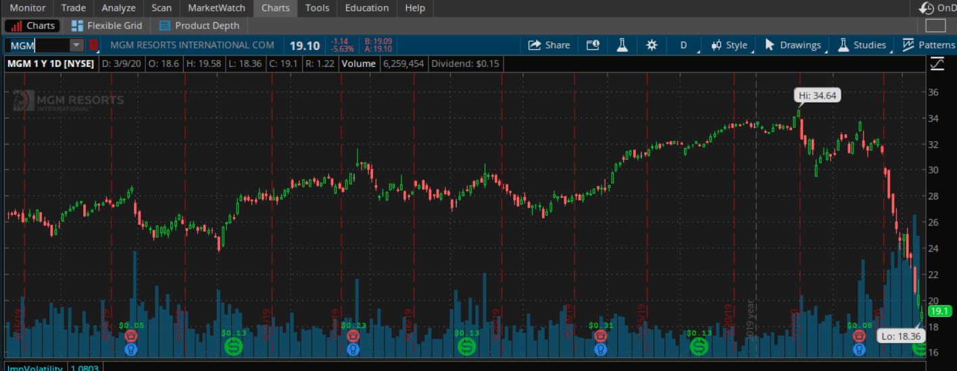This screenshot has height=371, width=957.
Task: Click the 1.0803 implied volatility value
Action: 85,367
